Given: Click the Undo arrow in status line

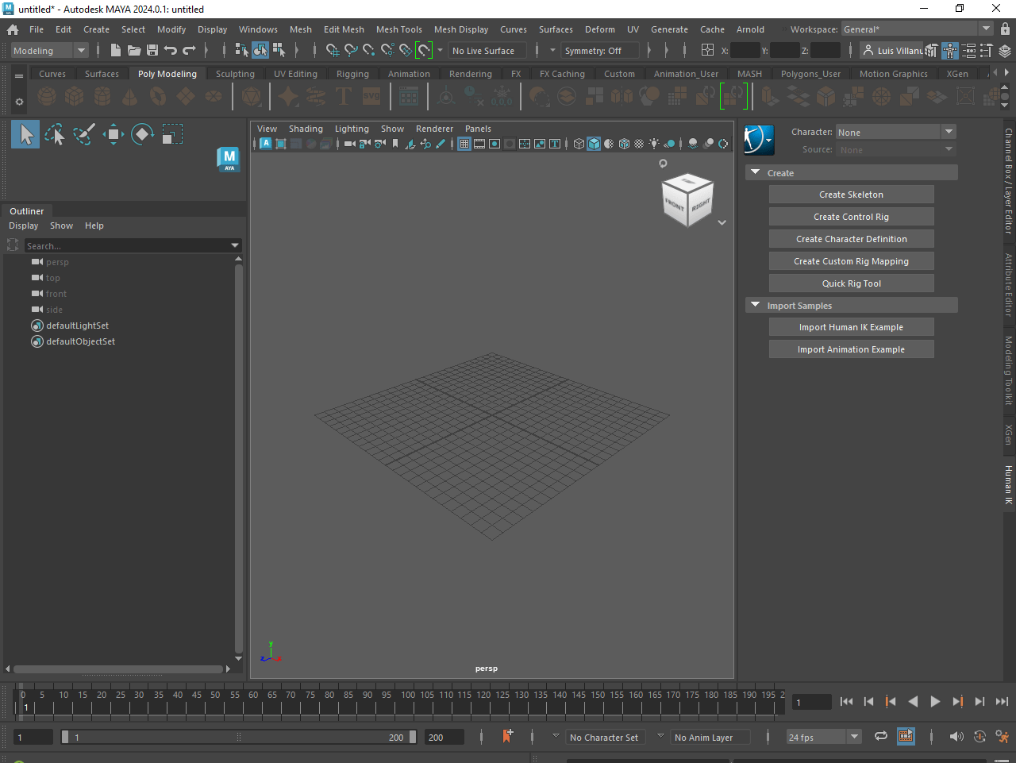Looking at the screenshot, I should coord(171,51).
